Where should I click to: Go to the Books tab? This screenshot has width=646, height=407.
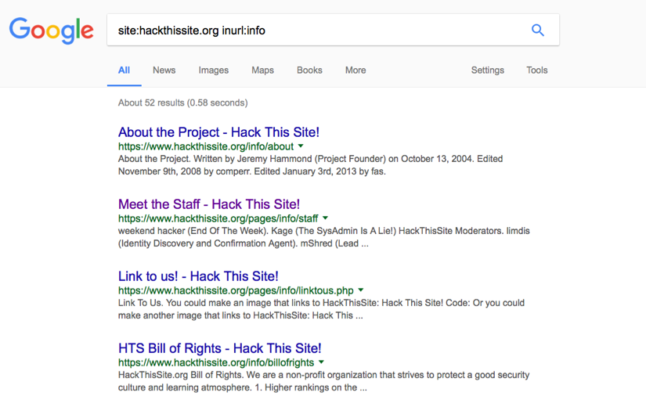pyautogui.click(x=309, y=70)
